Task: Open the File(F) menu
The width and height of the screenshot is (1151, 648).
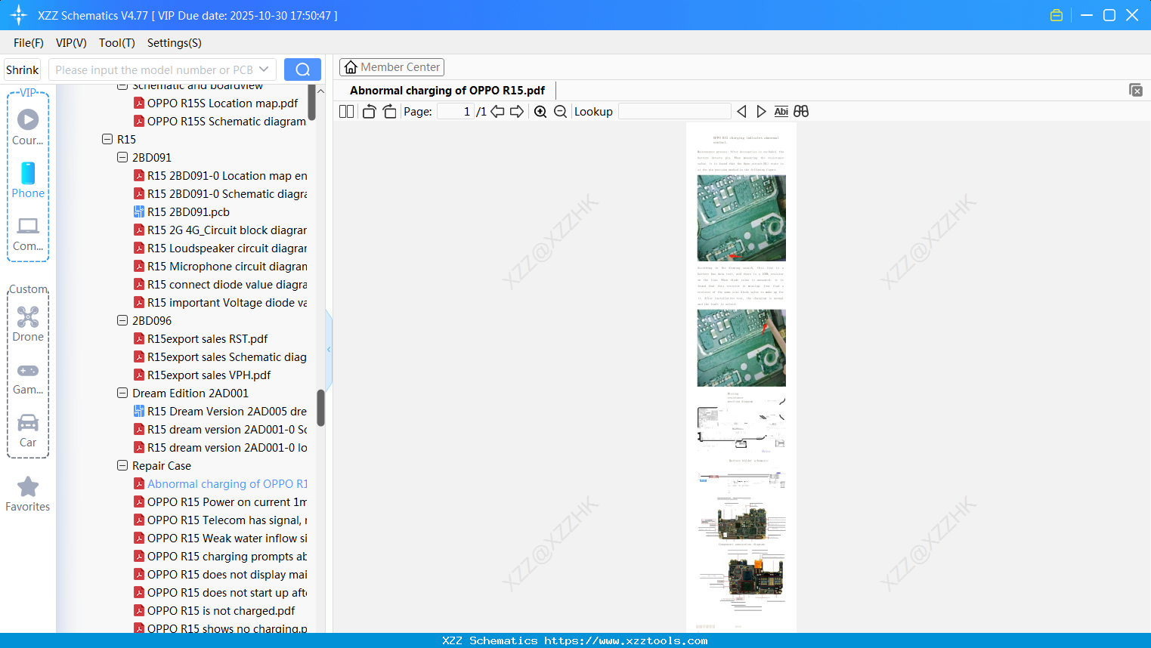Action: point(29,43)
